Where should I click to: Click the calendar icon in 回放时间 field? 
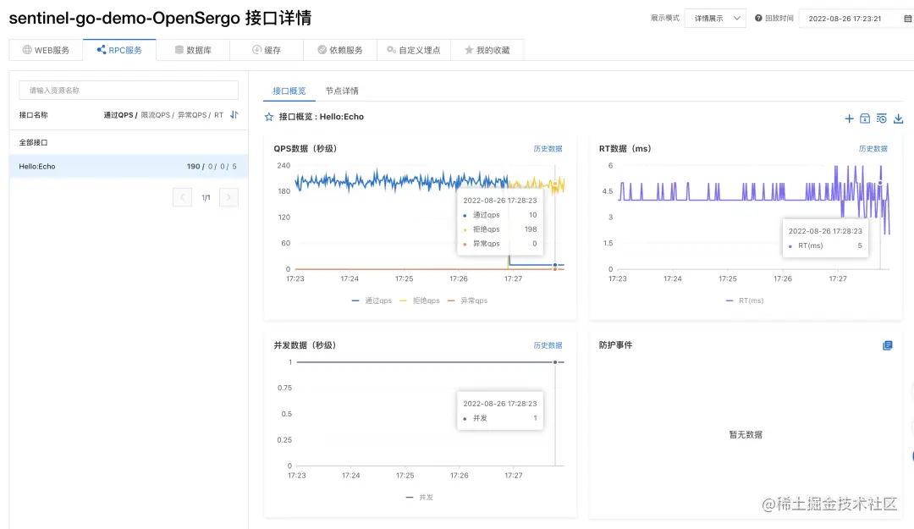click(x=907, y=18)
